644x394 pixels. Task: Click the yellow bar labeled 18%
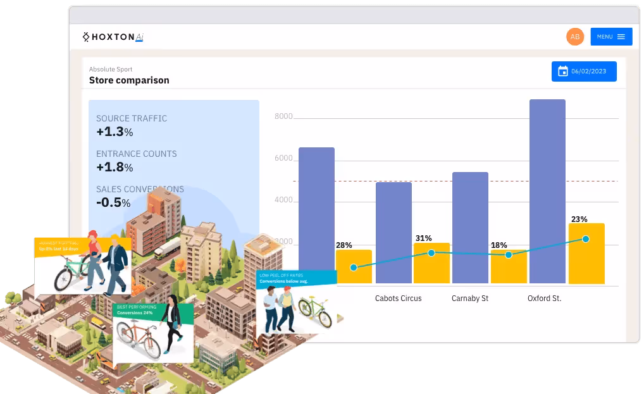point(509,266)
